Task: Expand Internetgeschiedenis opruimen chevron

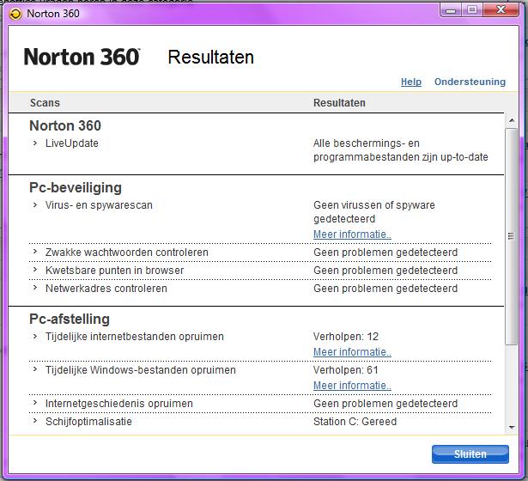Action: (35, 403)
